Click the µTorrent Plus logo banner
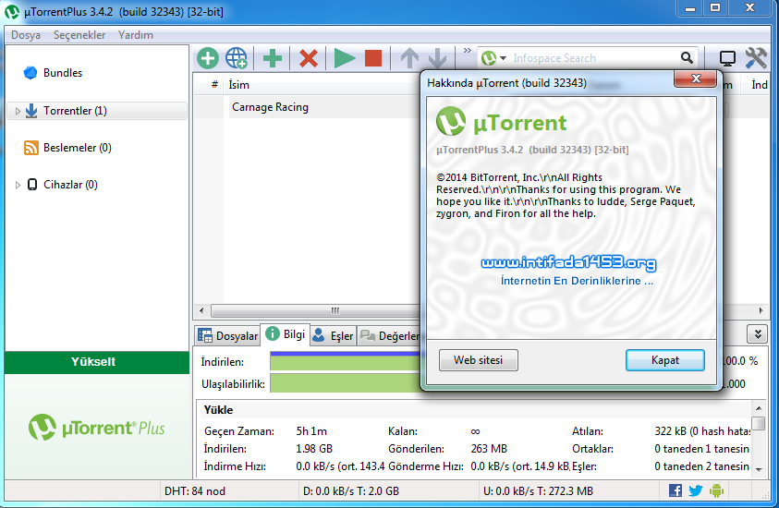 click(97, 427)
